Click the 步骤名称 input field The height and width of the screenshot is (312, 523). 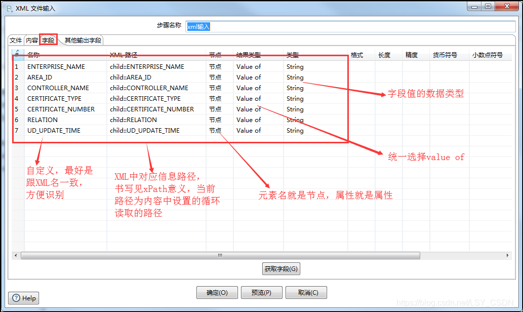click(x=350, y=27)
